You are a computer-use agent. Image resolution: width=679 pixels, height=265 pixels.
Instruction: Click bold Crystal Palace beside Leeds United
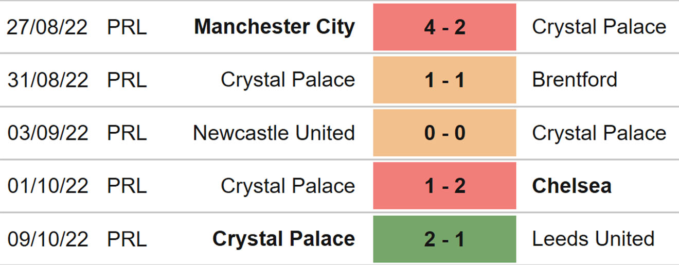click(283, 239)
